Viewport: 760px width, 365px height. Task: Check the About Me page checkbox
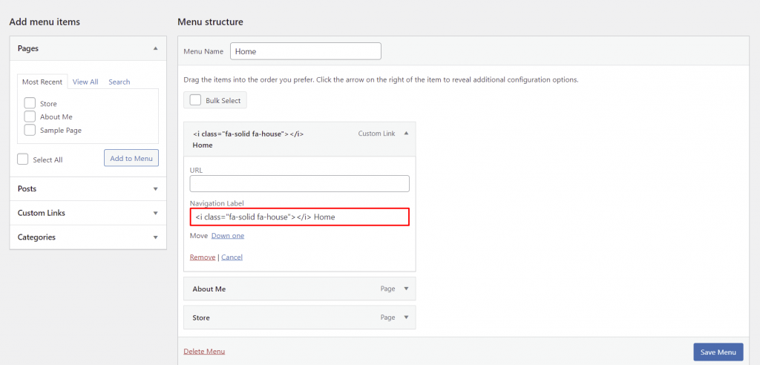pyautogui.click(x=30, y=116)
